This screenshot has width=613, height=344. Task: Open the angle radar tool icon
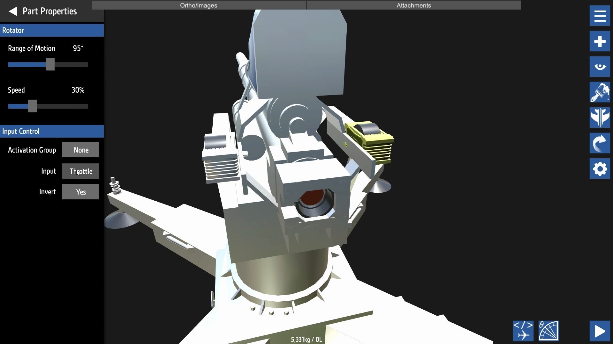(x=549, y=331)
